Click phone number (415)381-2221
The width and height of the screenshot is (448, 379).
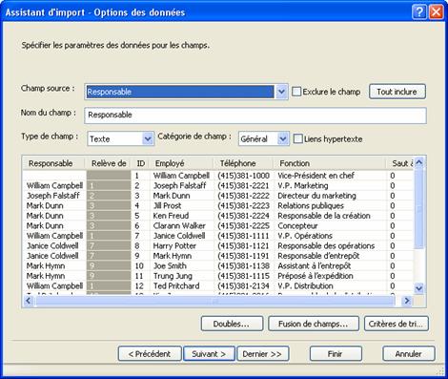[x=243, y=185]
